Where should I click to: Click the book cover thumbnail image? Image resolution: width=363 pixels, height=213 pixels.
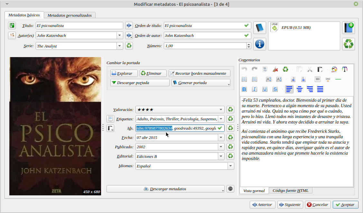click(55, 126)
